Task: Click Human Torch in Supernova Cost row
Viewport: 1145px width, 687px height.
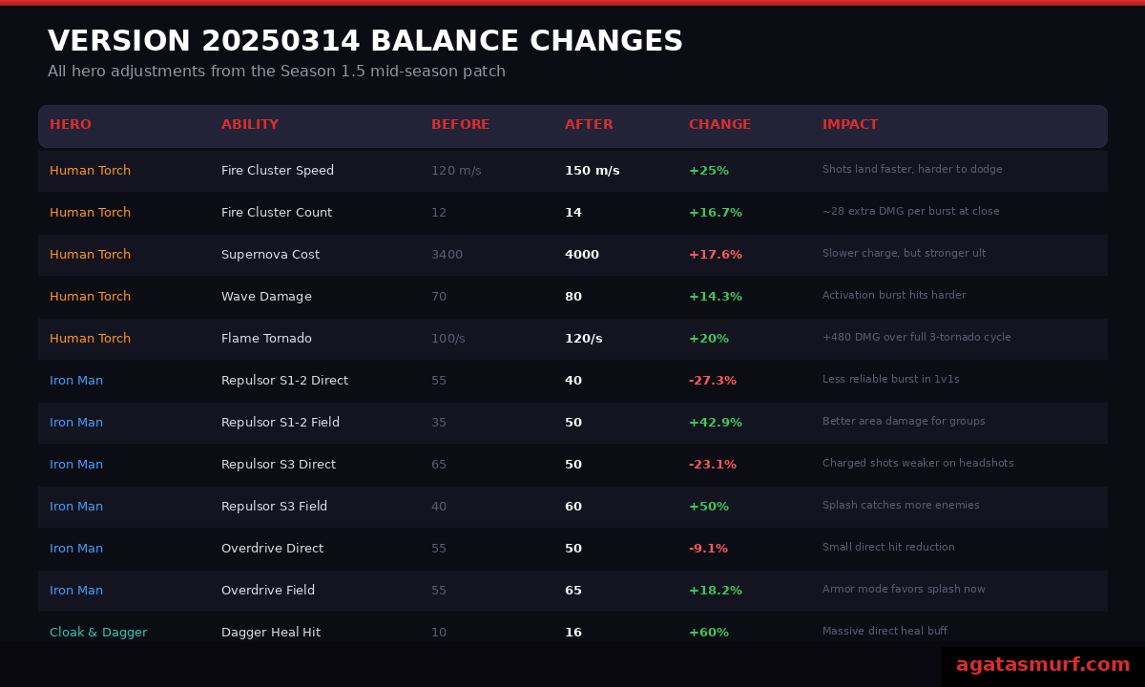Action: click(90, 255)
